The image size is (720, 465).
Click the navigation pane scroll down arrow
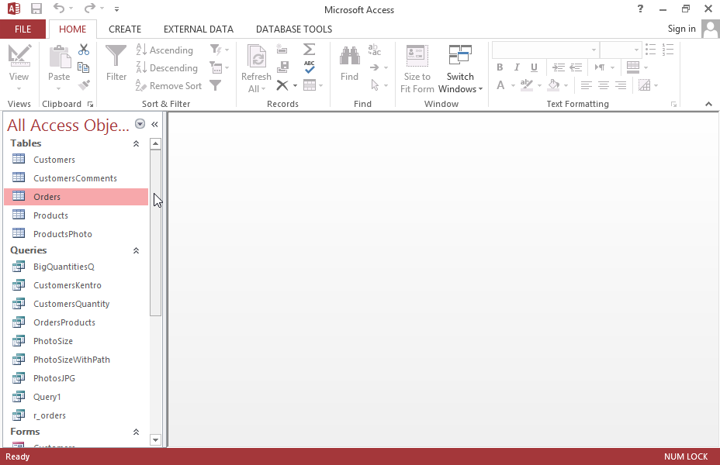coord(155,440)
